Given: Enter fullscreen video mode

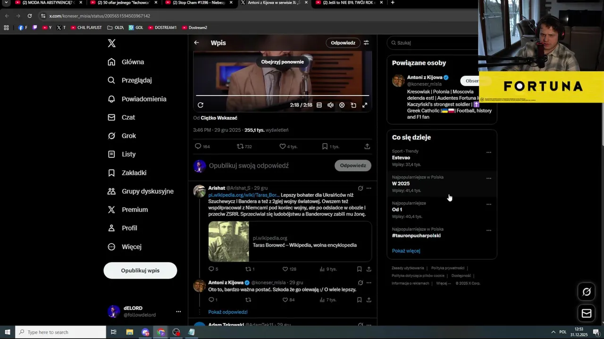Looking at the screenshot, I should 365,105.
